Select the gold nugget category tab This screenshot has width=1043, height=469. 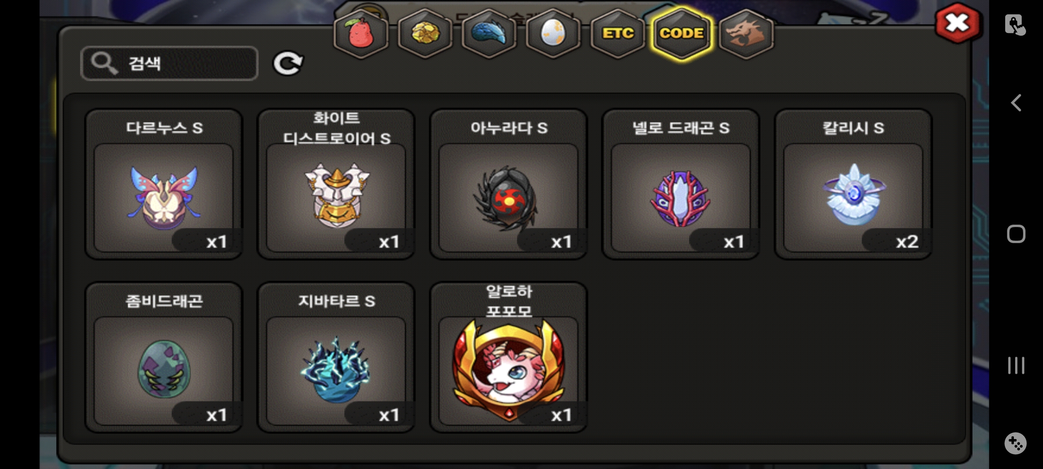(425, 34)
